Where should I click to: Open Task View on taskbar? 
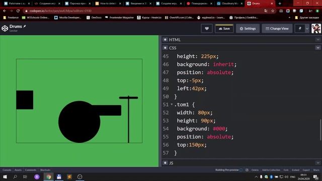click(x=25, y=176)
